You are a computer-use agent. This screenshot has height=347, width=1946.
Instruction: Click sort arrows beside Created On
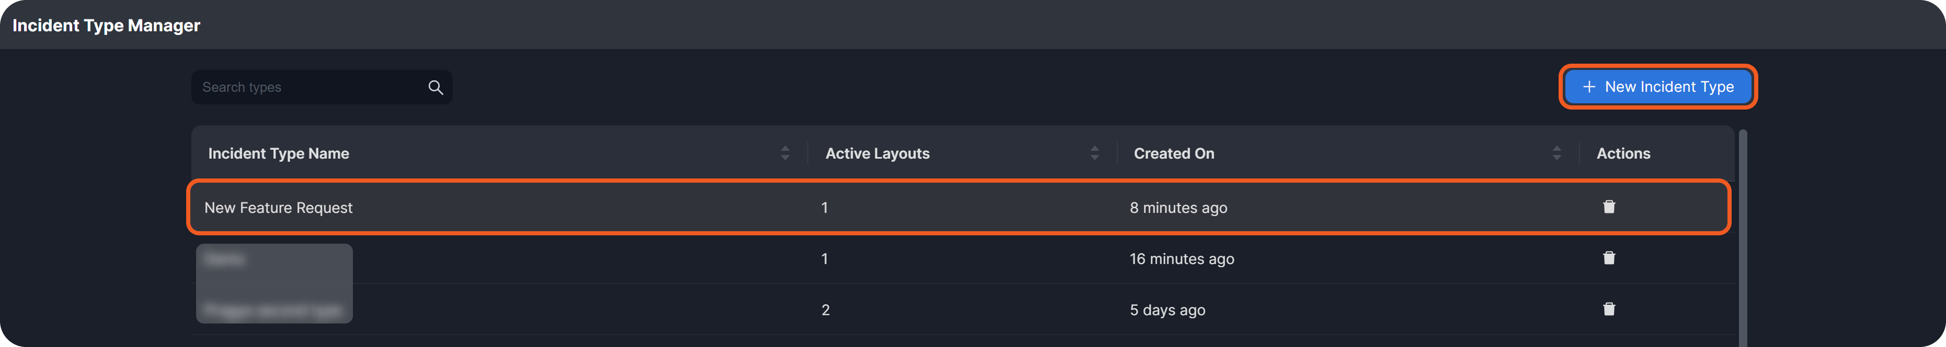point(1556,153)
